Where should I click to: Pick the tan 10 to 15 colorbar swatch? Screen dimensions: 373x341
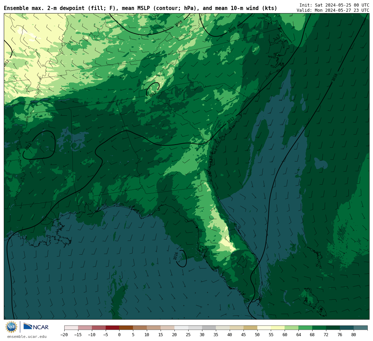[154, 328]
